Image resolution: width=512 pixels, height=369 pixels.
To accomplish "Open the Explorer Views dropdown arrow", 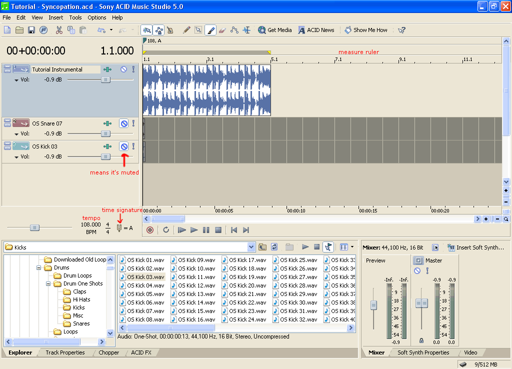I will click(x=352, y=247).
